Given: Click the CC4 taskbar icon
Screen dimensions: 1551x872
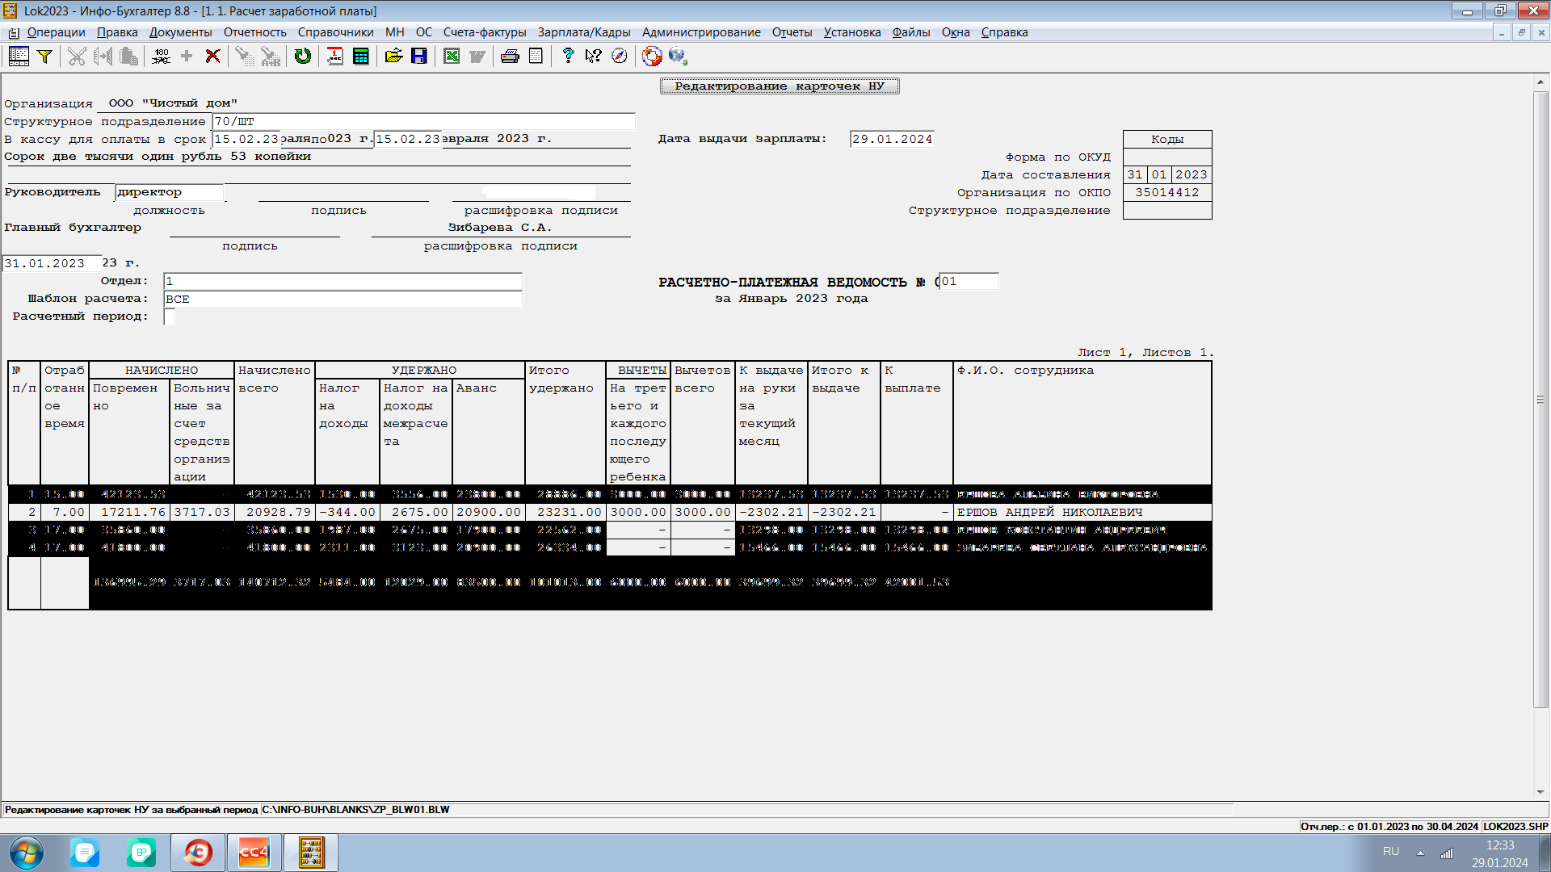Looking at the screenshot, I should (x=254, y=853).
